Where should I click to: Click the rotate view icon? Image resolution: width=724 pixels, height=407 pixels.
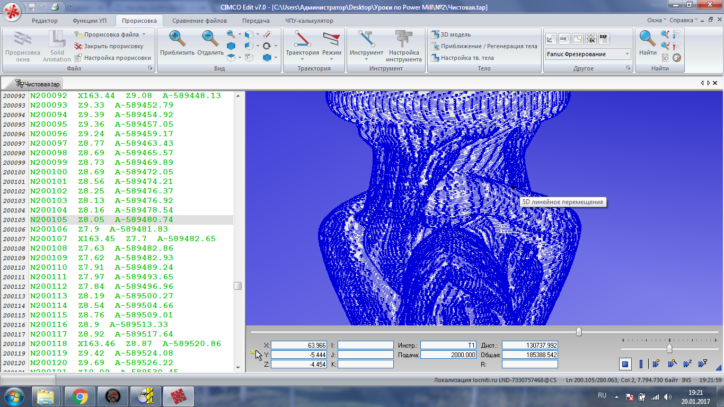[267, 46]
